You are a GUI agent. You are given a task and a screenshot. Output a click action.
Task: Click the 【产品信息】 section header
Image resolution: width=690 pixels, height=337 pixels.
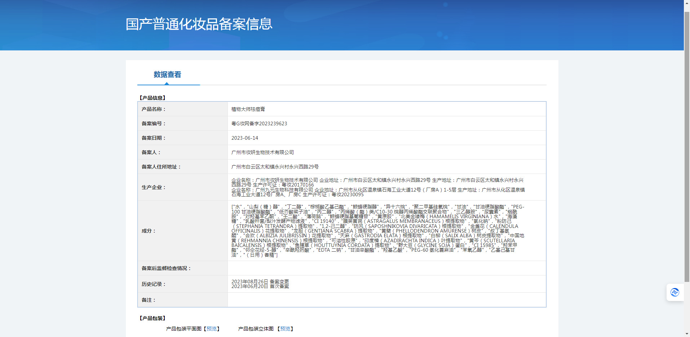pyautogui.click(x=152, y=98)
